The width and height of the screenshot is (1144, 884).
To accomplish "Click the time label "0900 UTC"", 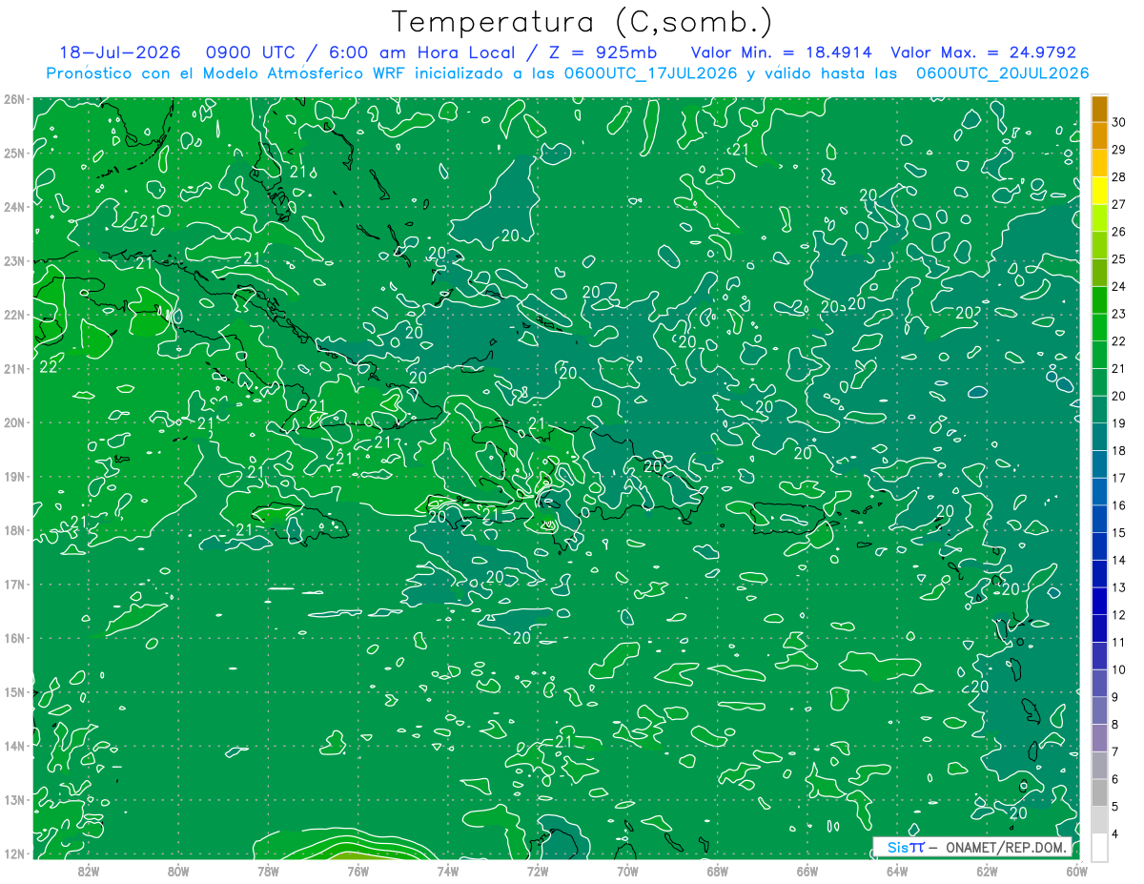I will (251, 52).
